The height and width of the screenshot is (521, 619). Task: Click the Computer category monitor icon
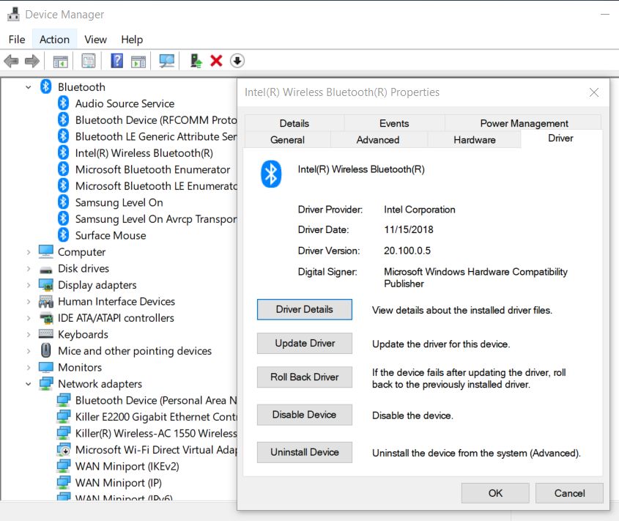[46, 251]
